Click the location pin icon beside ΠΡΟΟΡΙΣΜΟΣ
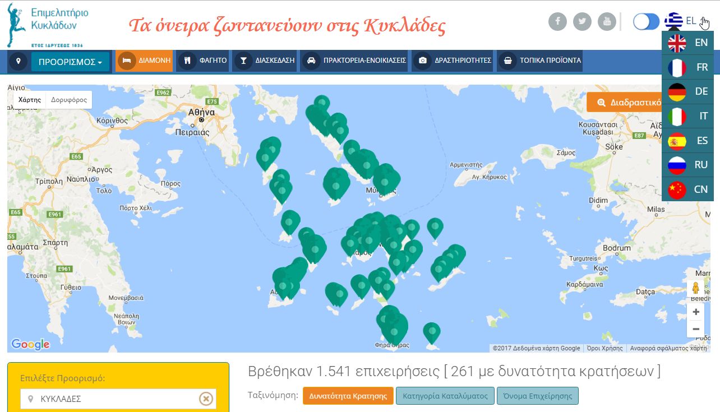The image size is (720, 412). (x=18, y=61)
